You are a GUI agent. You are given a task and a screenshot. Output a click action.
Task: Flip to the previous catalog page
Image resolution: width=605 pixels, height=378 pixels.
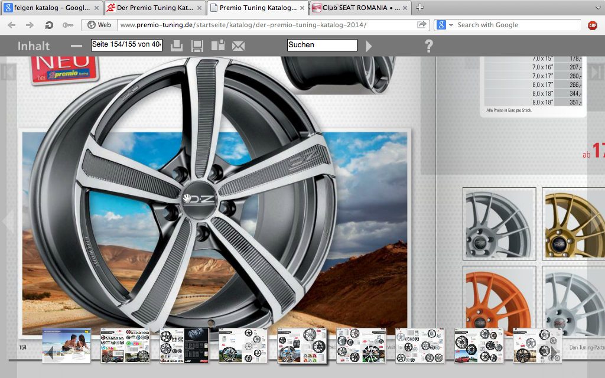click(8, 221)
